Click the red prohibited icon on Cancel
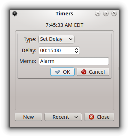Screen dimensions: 129x137 click(x=84, y=72)
